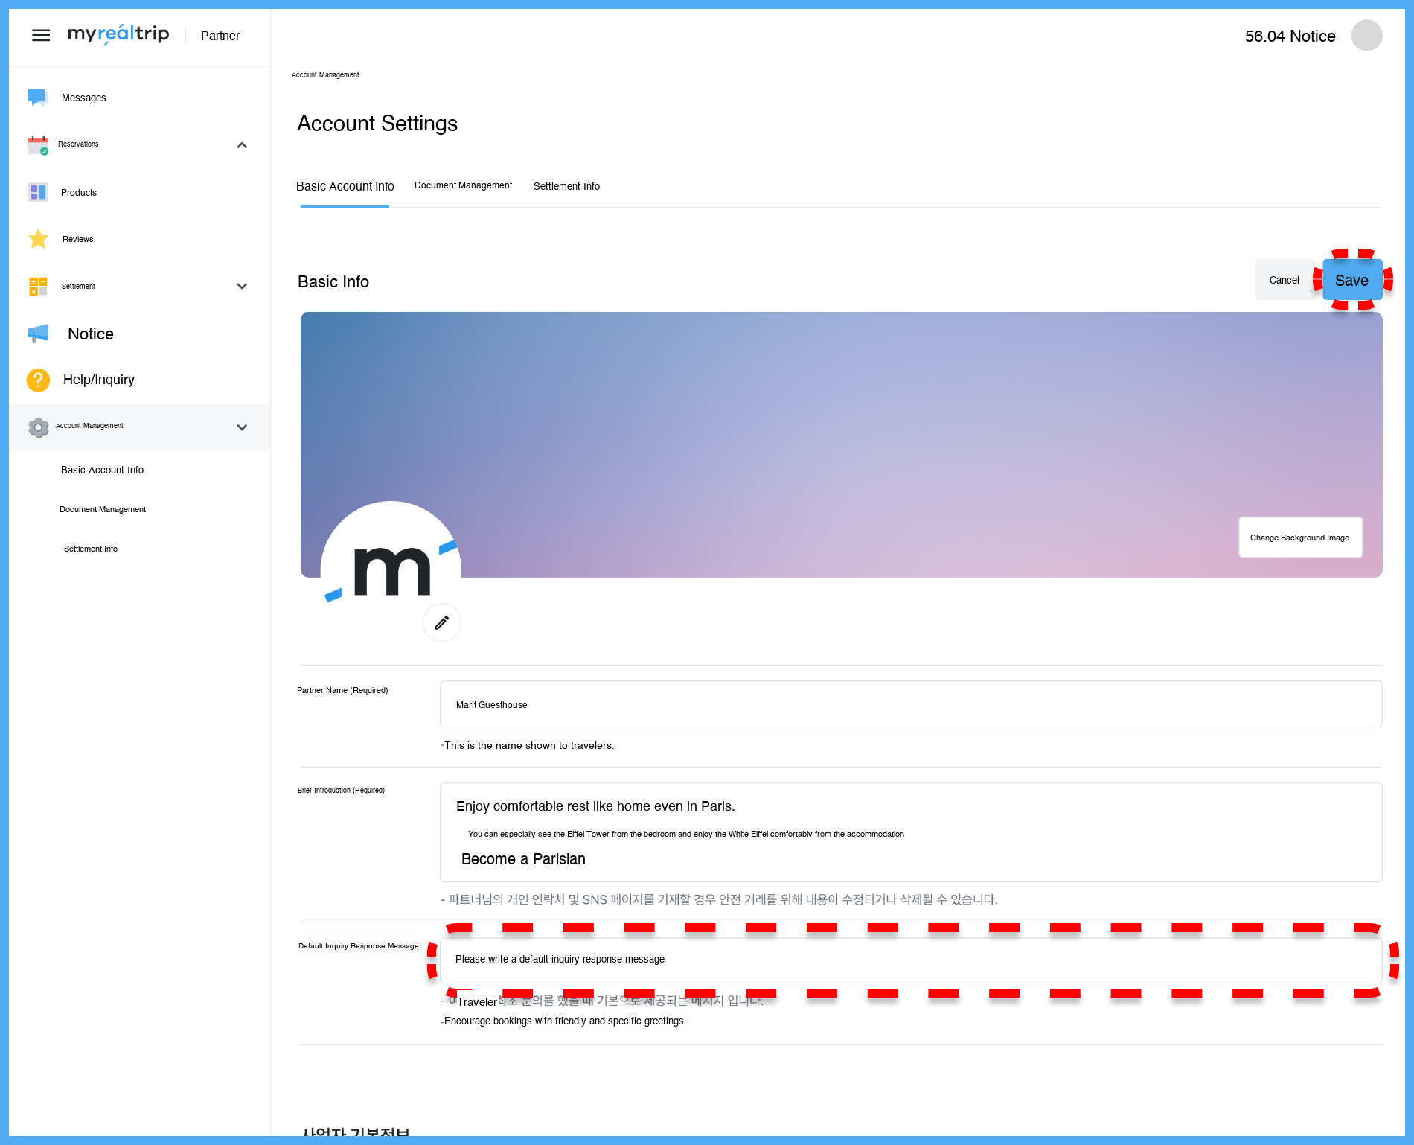Select the Messages sidebar icon

(38, 97)
